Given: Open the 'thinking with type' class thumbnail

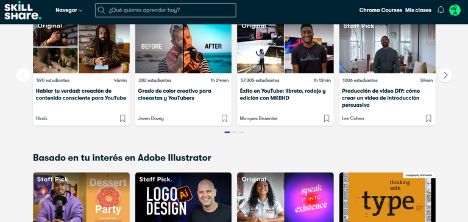Looking at the screenshot, I should [388, 197].
